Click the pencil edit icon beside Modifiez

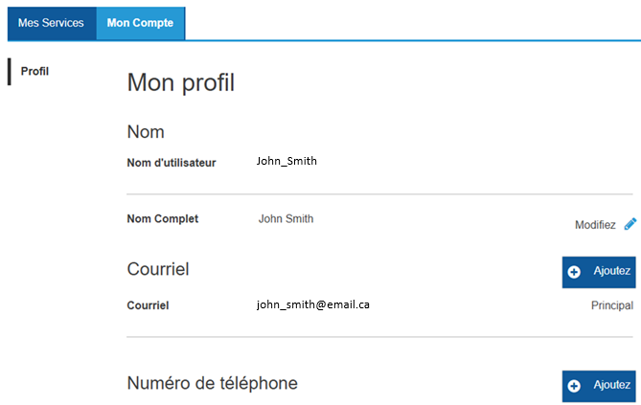tap(630, 224)
